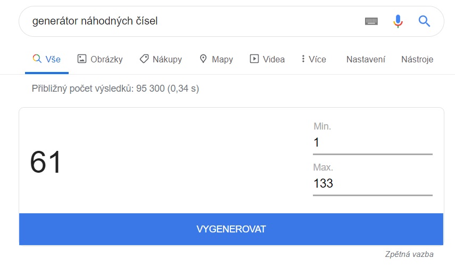Click the blue magnifying glass search icon
455x266 pixels.
point(424,21)
